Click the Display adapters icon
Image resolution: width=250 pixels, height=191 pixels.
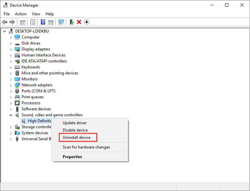(x=17, y=49)
